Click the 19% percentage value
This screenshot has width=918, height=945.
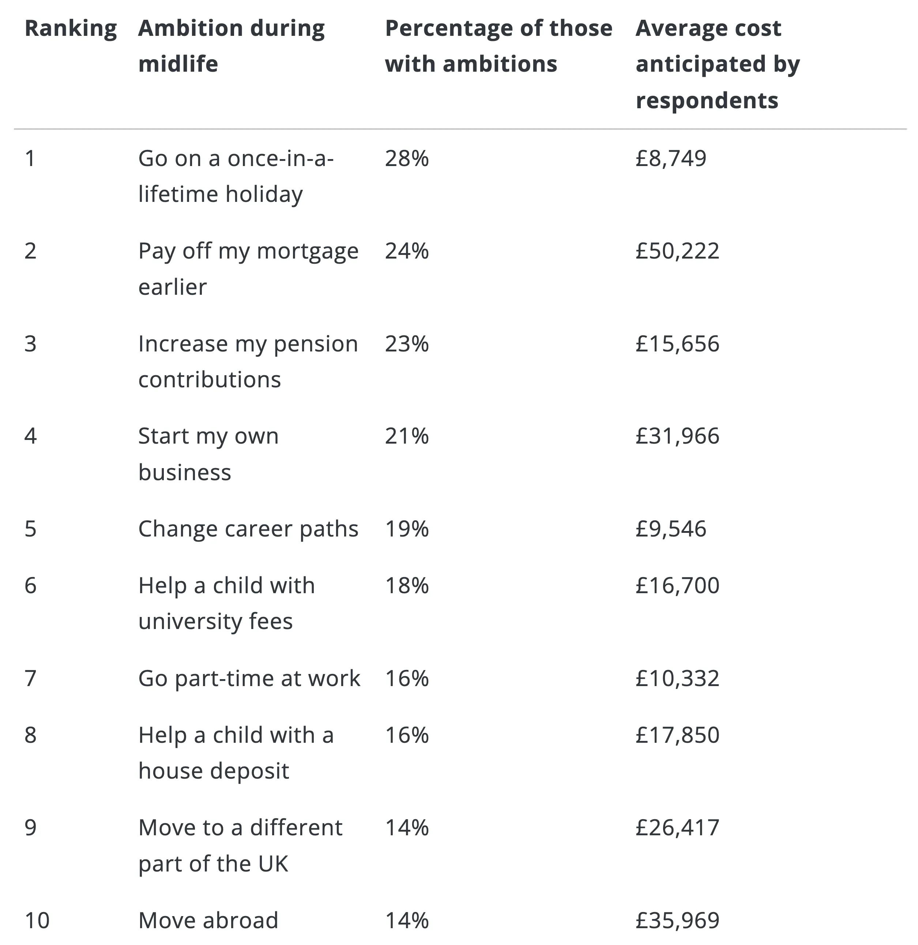coord(406,529)
